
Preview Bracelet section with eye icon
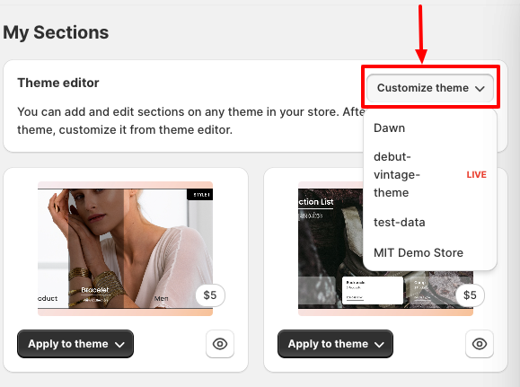pos(220,344)
